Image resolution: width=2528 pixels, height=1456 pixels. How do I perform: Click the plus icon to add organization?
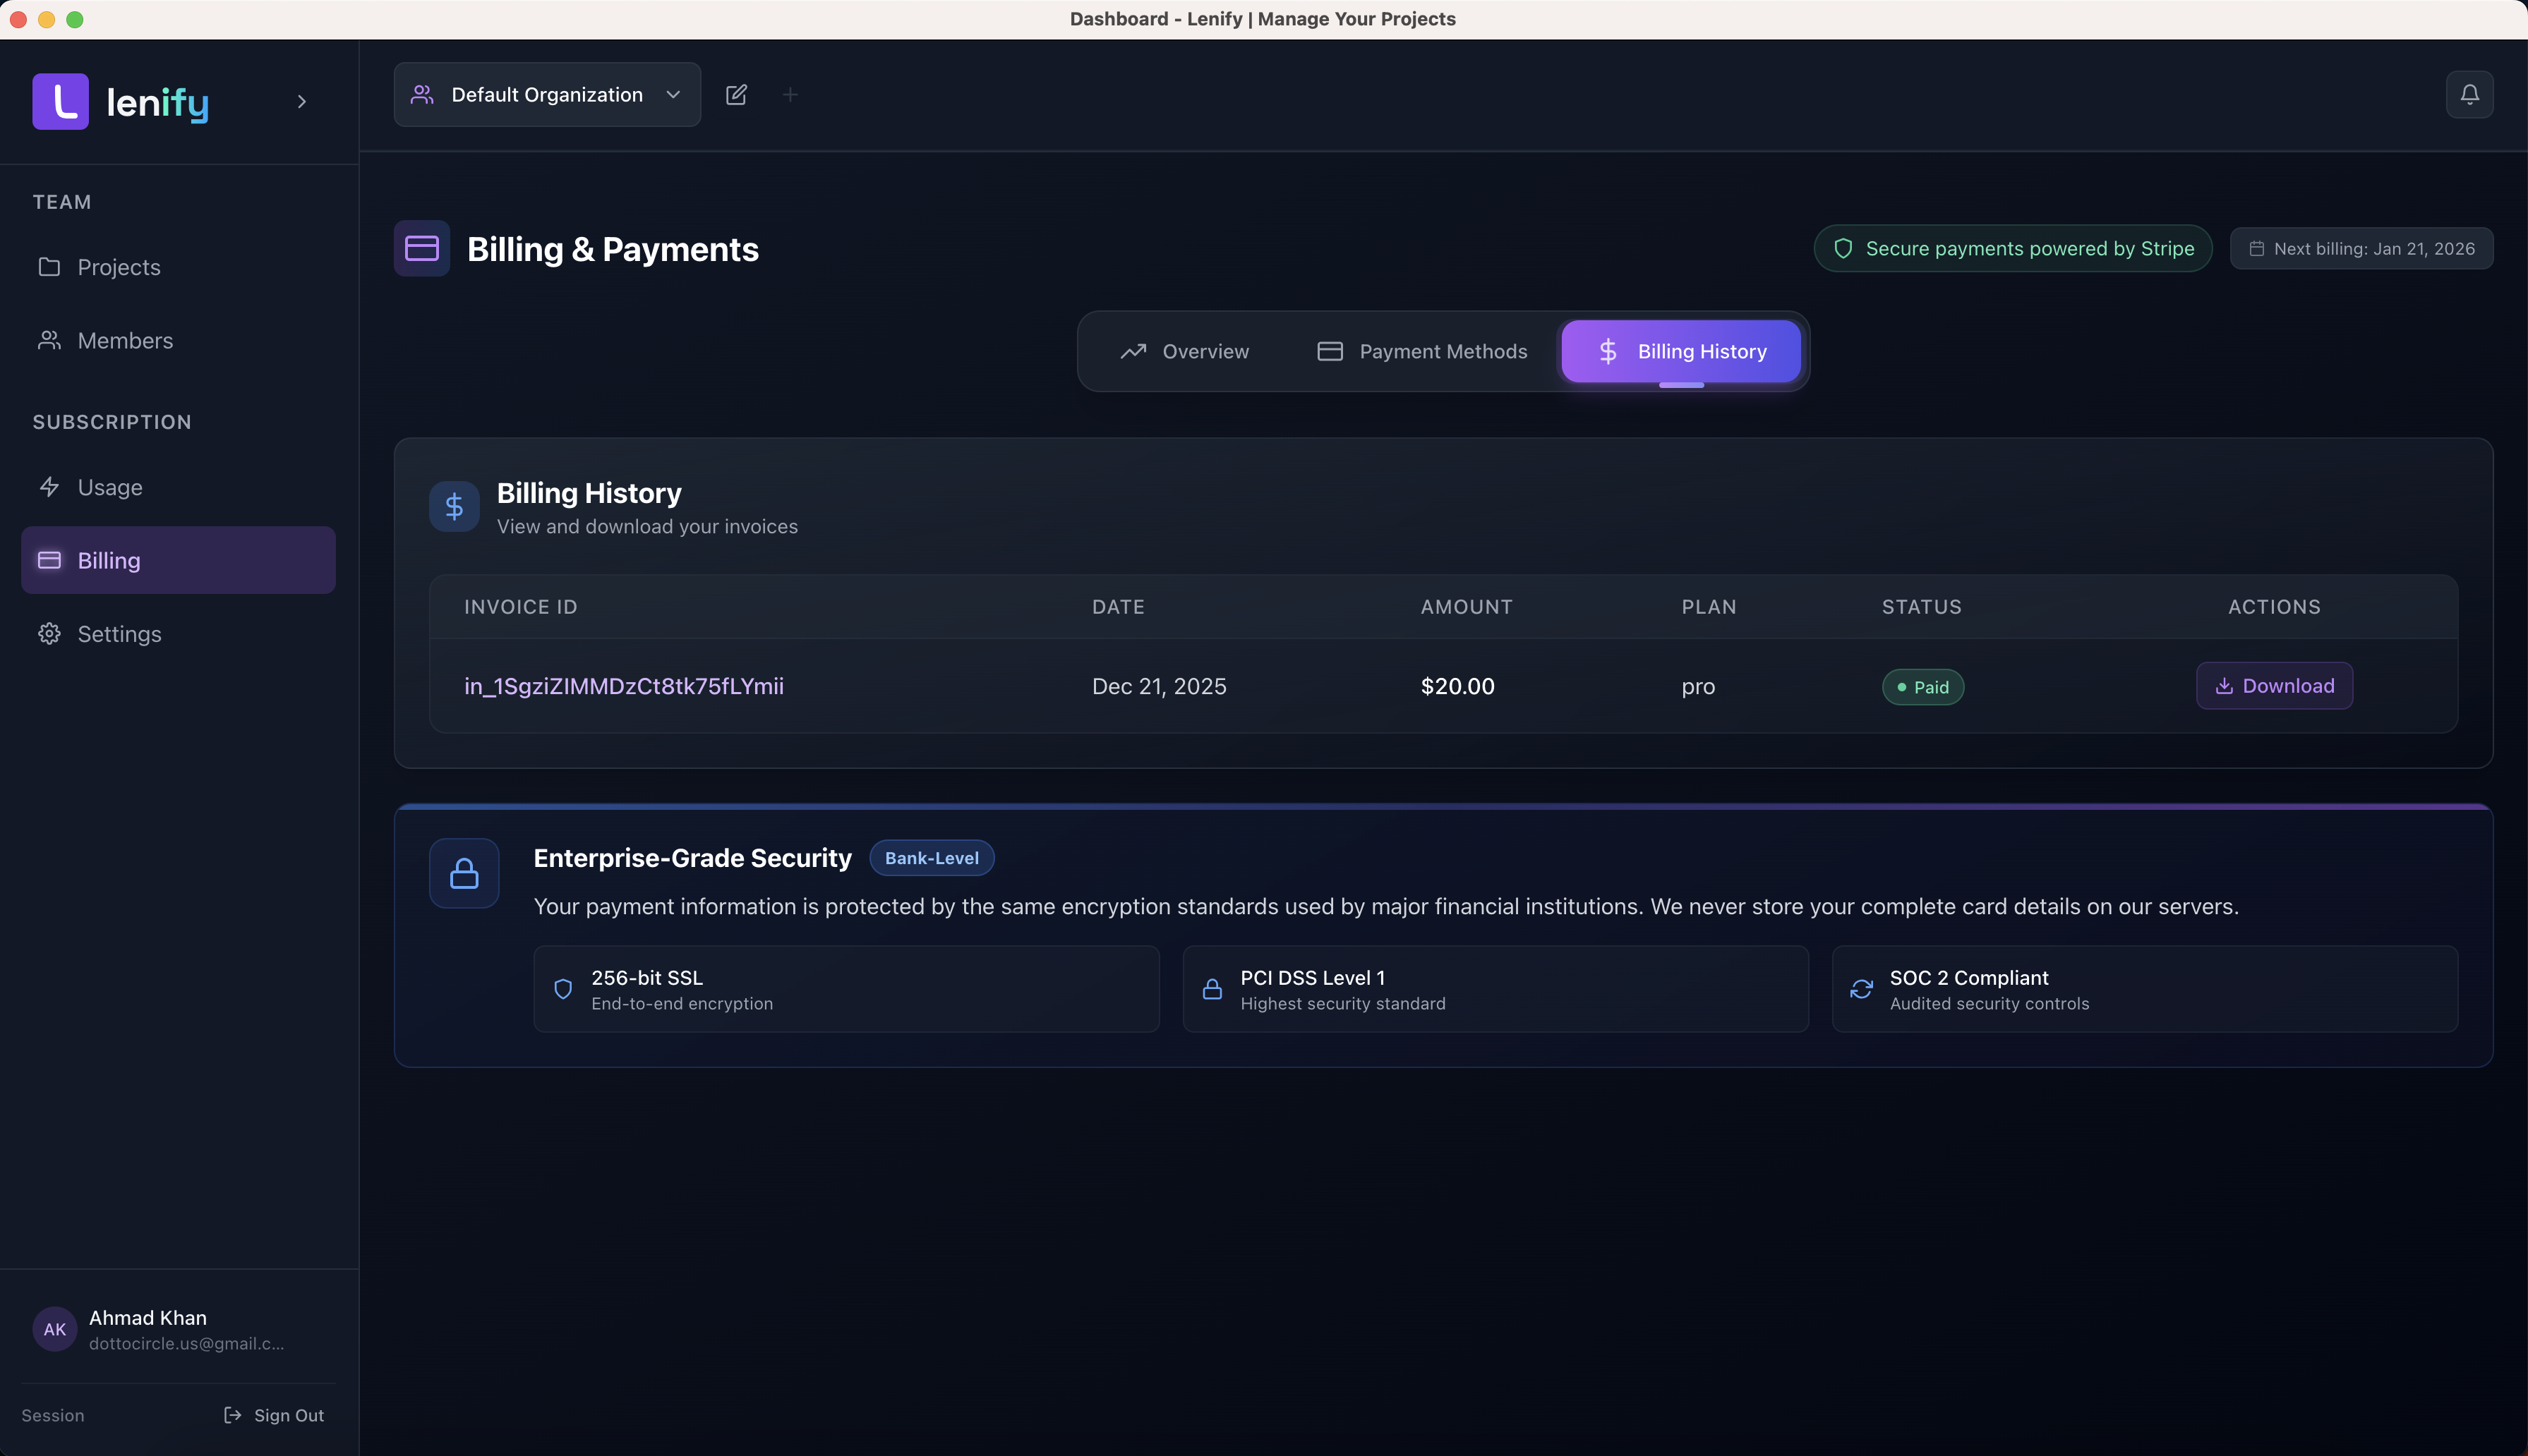coord(790,95)
